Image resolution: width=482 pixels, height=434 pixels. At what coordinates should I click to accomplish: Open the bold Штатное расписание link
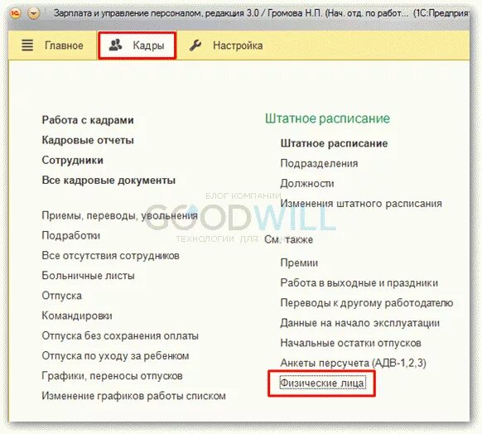click(334, 143)
